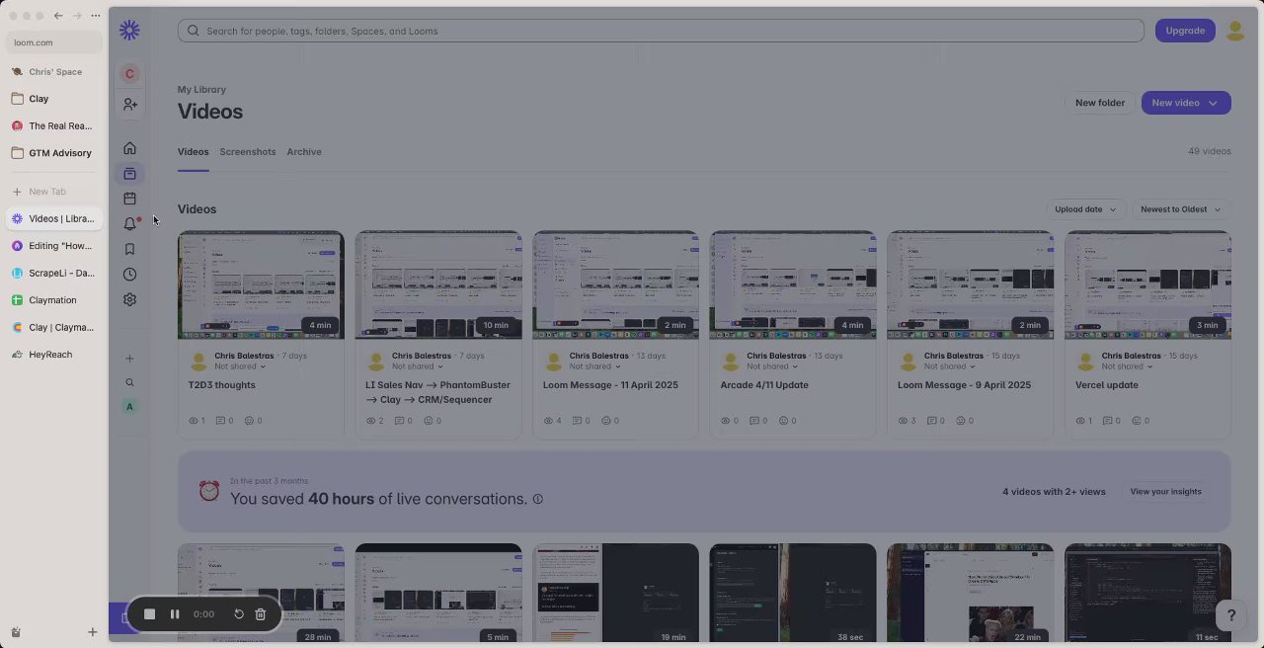Open Chris' Space in sidebar
1264x648 pixels.
pos(54,72)
